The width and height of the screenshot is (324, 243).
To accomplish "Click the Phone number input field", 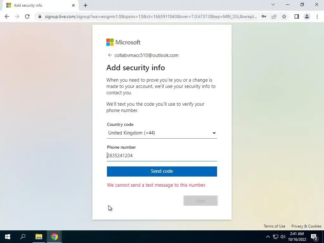I will click(x=162, y=156).
